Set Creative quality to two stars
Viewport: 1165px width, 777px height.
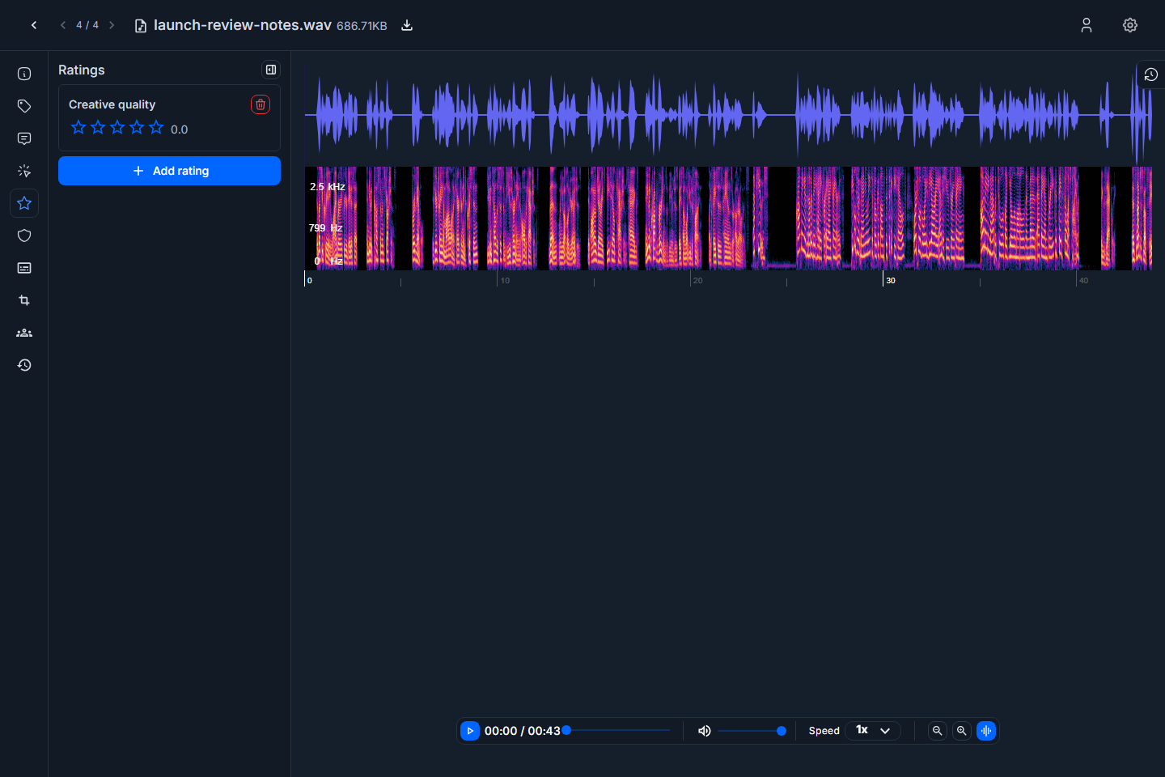(x=98, y=127)
